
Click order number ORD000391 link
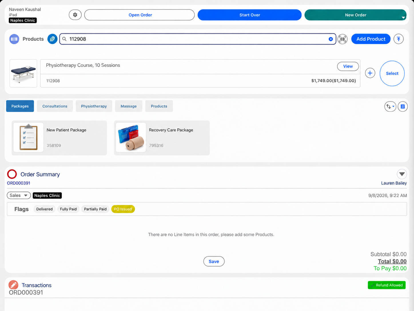(19, 183)
